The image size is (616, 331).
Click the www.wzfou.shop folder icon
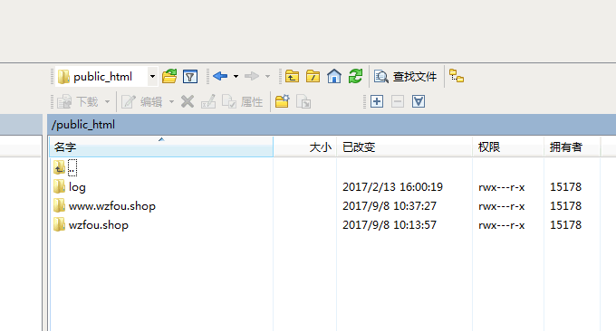[59, 205]
